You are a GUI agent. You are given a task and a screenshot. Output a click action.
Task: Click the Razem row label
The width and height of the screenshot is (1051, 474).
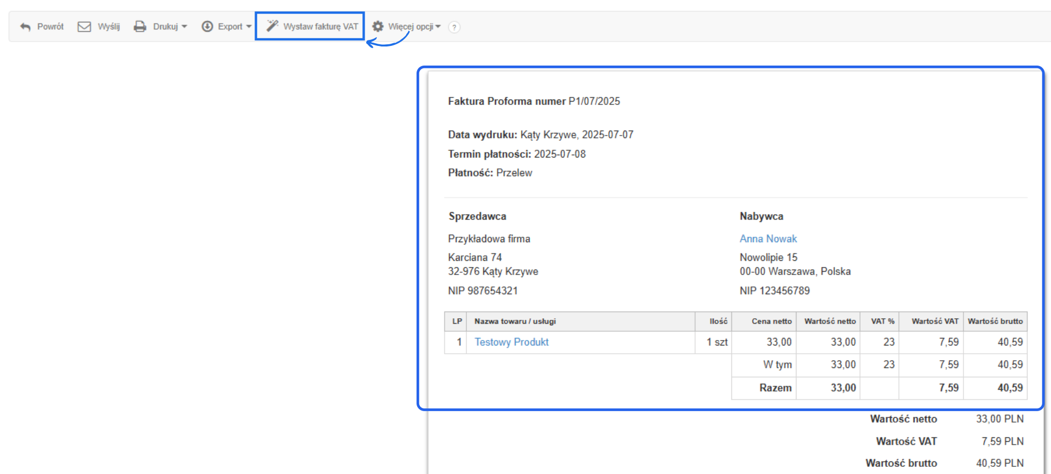pyautogui.click(x=776, y=388)
